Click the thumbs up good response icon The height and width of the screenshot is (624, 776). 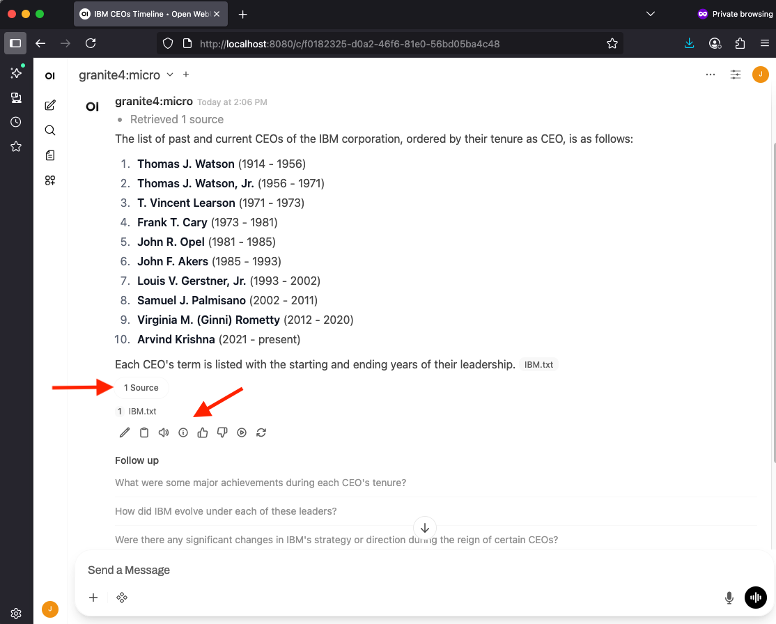tap(203, 432)
